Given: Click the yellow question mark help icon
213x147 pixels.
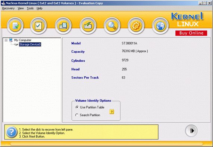Looking at the screenshot, I should [112, 112].
